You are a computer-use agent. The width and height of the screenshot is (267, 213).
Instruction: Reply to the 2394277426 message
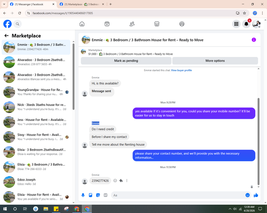121,181
